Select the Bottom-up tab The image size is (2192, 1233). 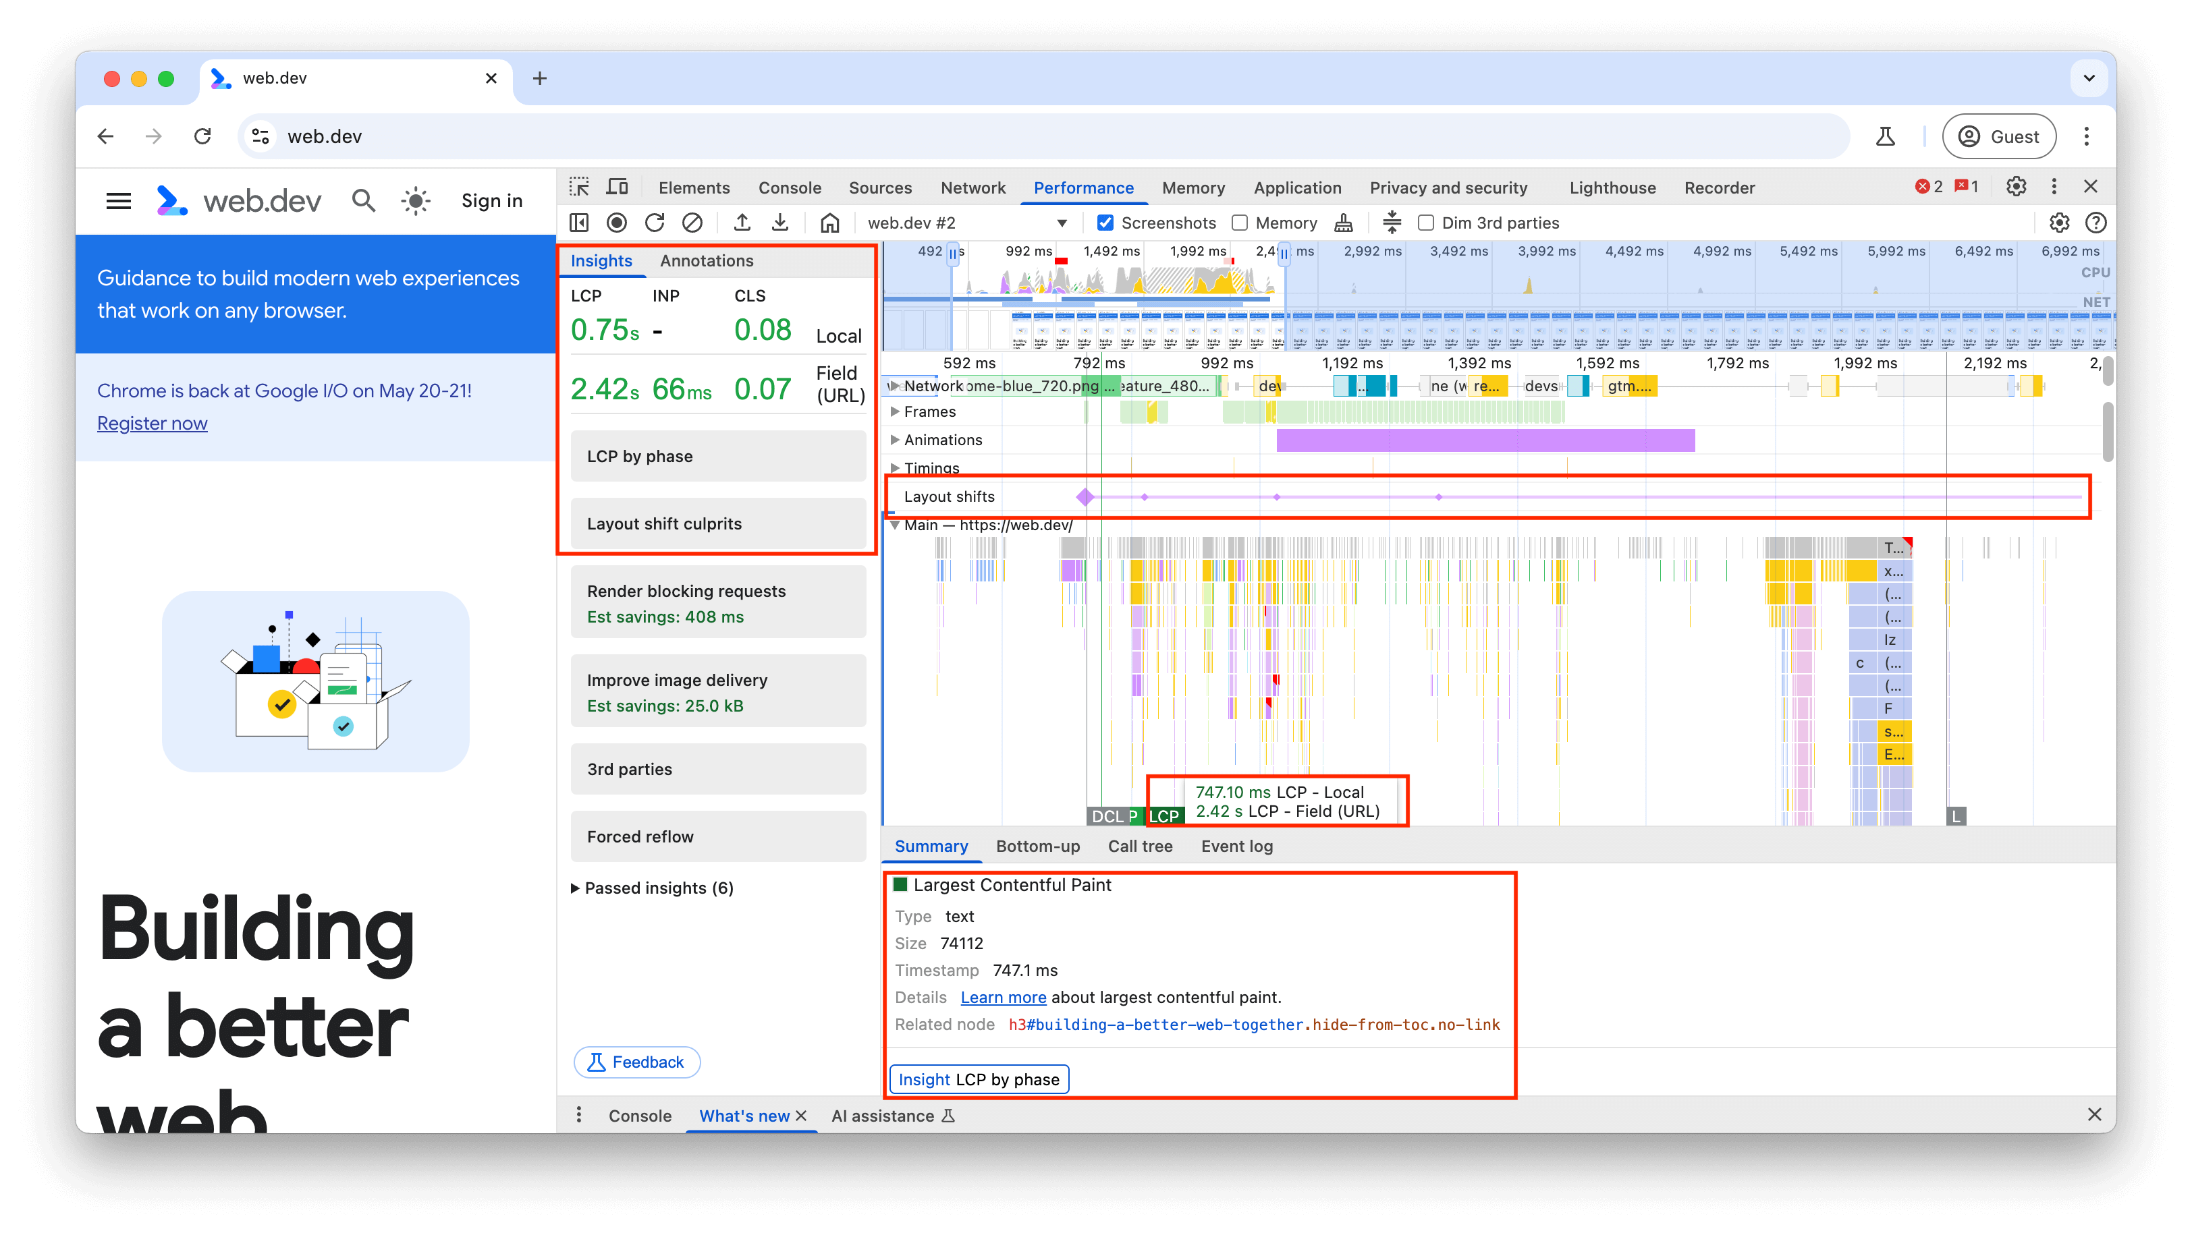(1036, 846)
